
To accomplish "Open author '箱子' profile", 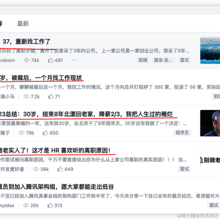I will tap(5, 133).
